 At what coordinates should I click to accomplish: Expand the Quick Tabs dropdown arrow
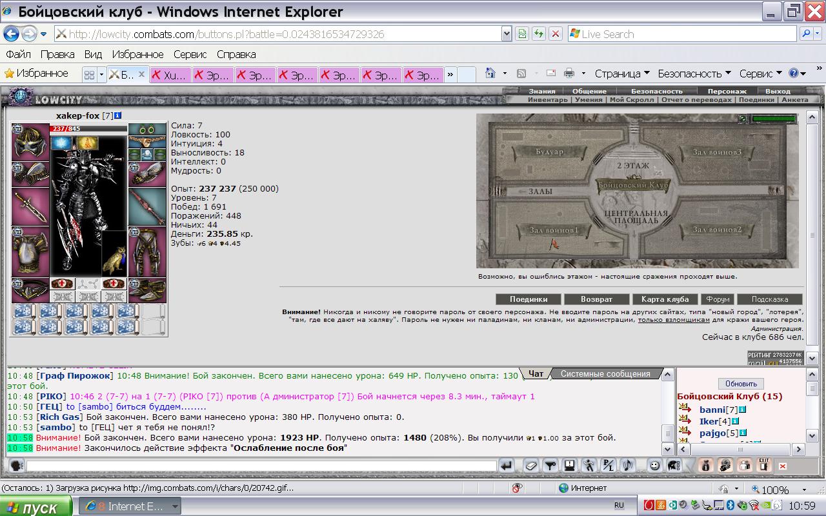[x=101, y=75]
